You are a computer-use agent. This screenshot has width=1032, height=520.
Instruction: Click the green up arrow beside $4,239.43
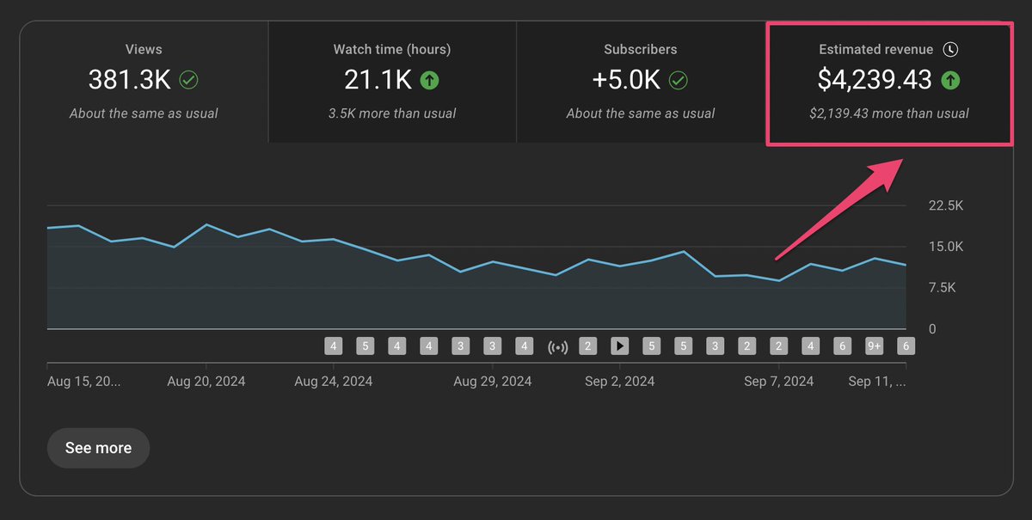tap(950, 79)
